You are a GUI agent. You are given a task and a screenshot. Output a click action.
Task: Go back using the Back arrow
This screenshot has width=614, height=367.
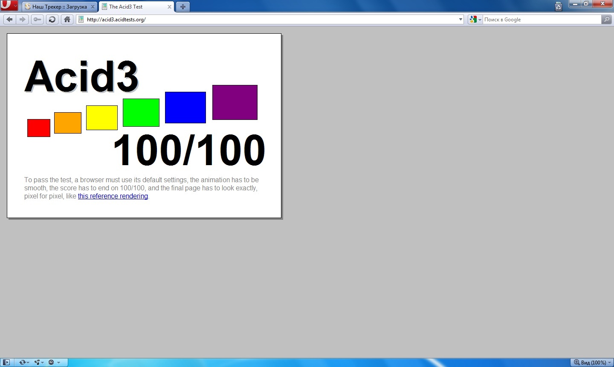(10, 19)
